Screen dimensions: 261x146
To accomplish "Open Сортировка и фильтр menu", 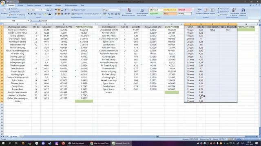I will click(234, 12).
